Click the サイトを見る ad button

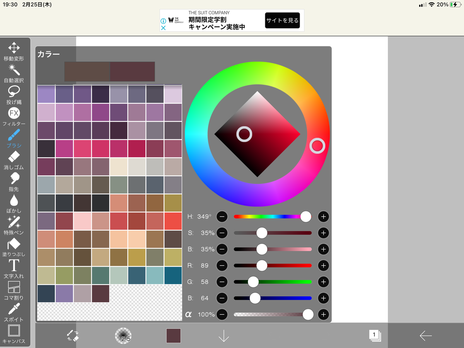point(282,20)
